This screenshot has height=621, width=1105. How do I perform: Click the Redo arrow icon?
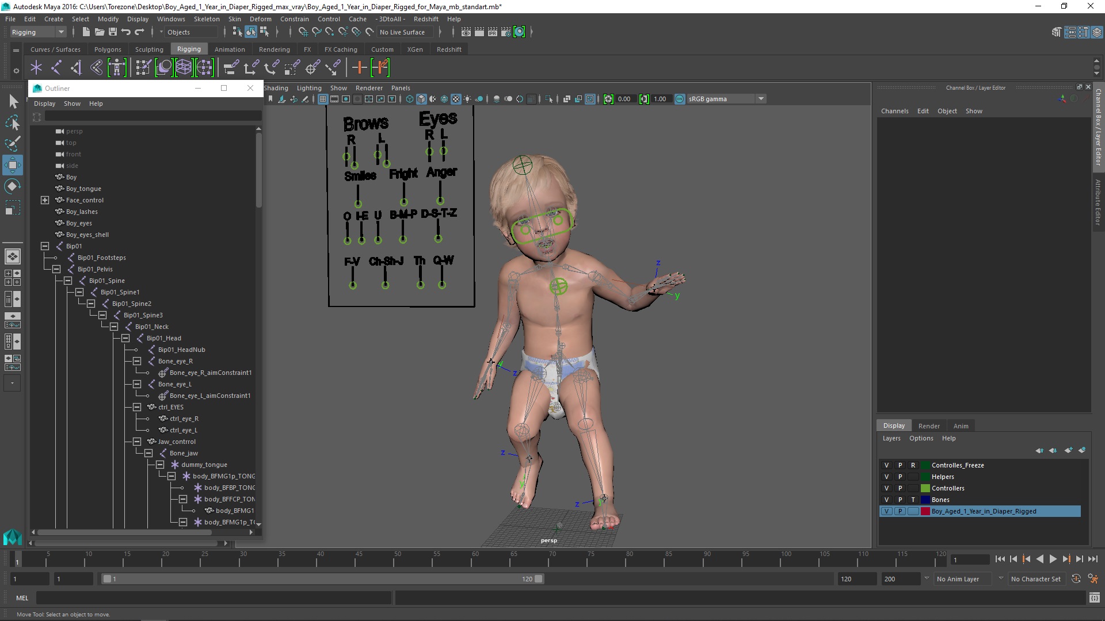coord(139,32)
